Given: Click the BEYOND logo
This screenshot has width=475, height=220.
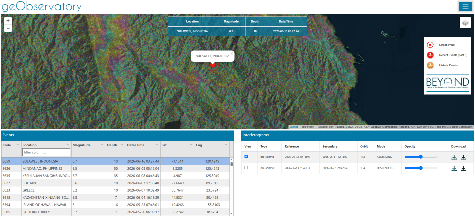Looking at the screenshot, I should coord(447,82).
